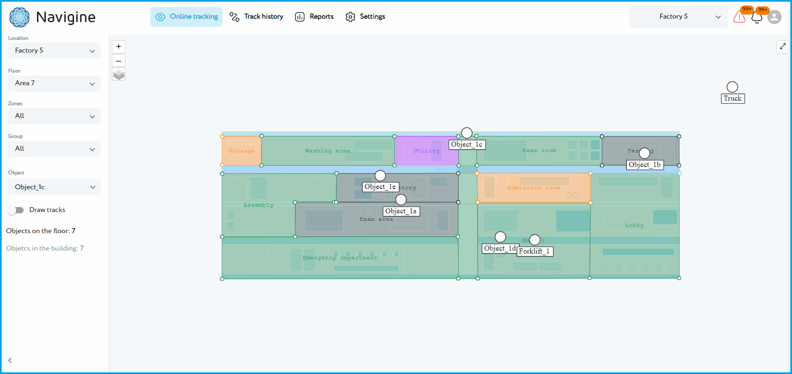The image size is (792, 374).
Task: Click the Navigine logo icon
Action: (19, 17)
